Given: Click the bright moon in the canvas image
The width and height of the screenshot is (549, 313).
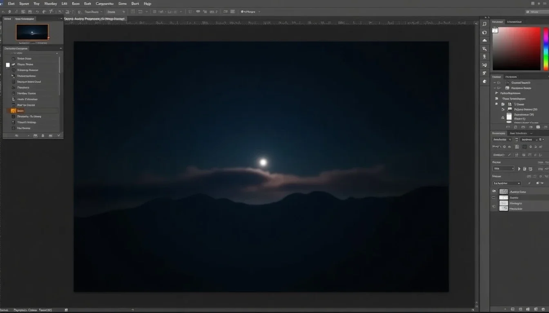Looking at the screenshot, I should pyautogui.click(x=263, y=162).
